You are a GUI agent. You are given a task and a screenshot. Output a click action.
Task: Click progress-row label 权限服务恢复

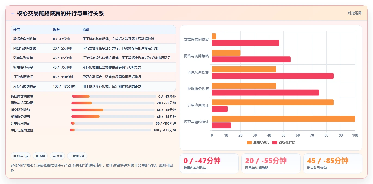20,117
